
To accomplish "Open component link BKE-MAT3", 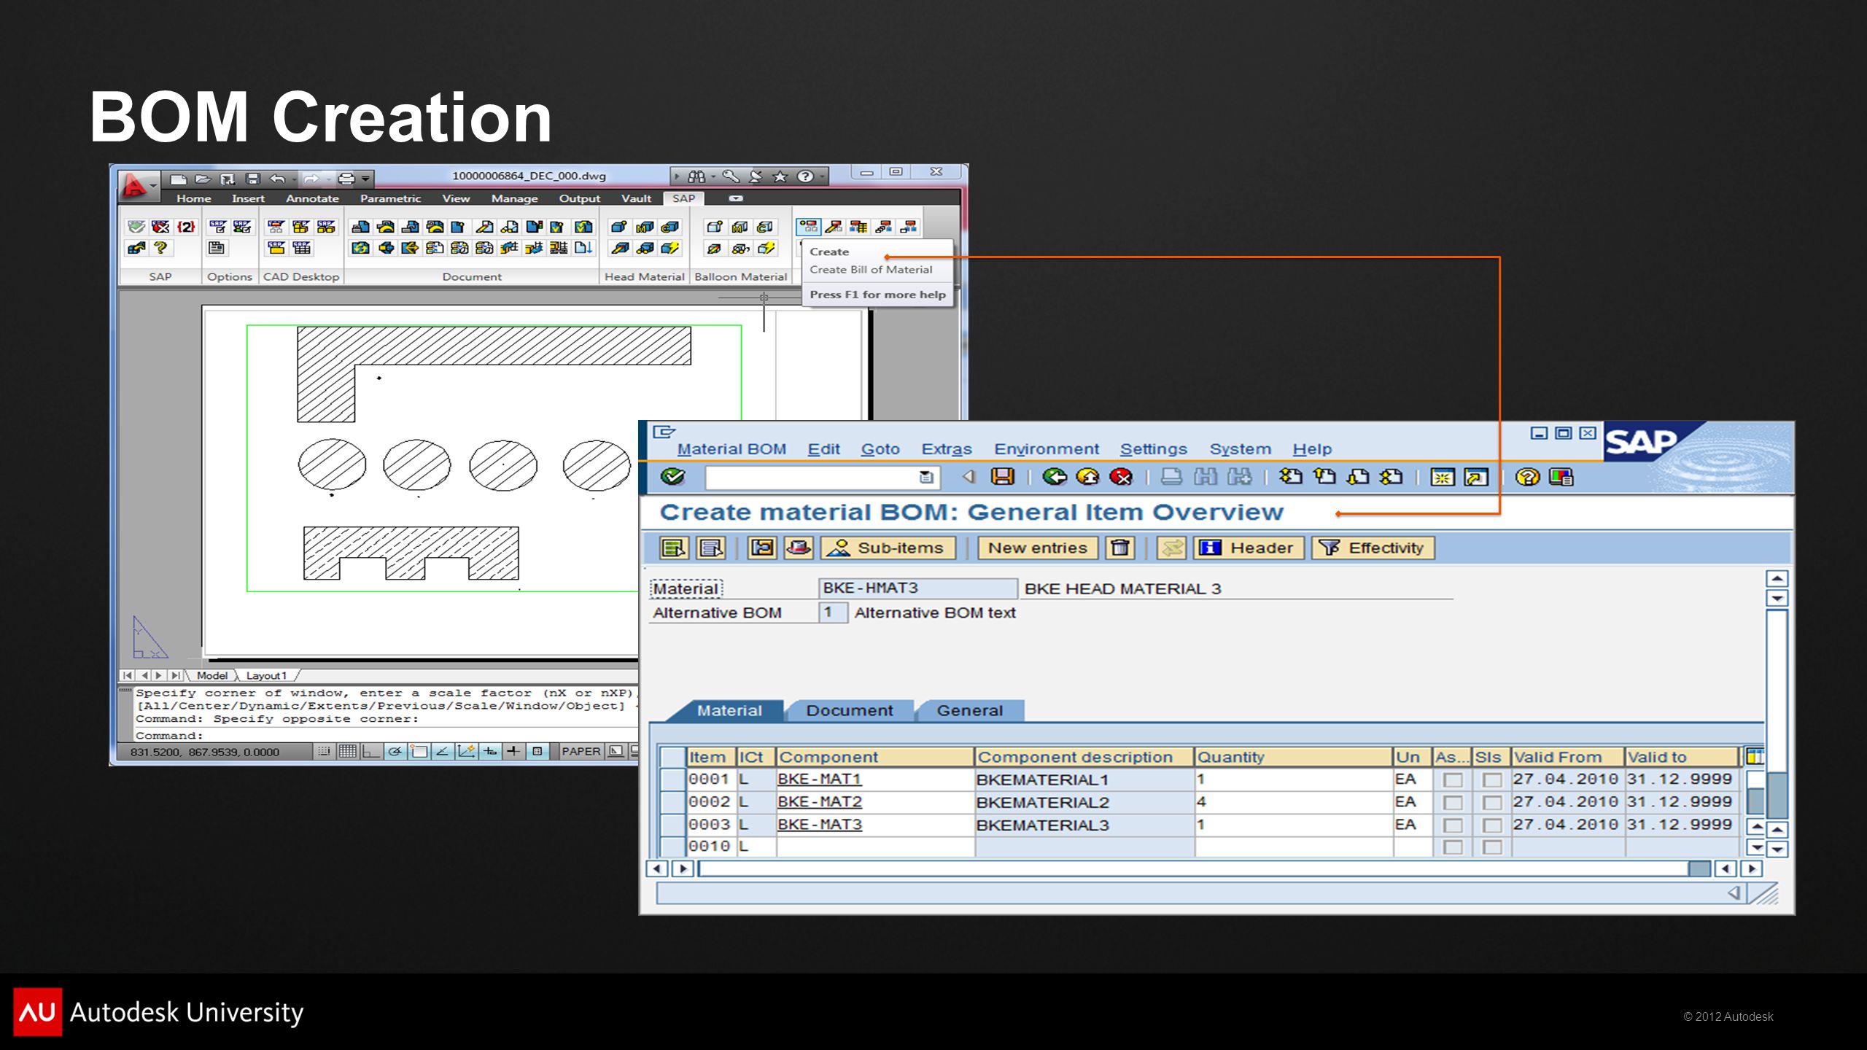I will pos(820,824).
